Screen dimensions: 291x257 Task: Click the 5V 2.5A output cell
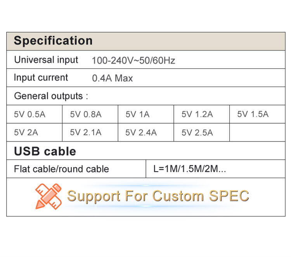click(201, 133)
